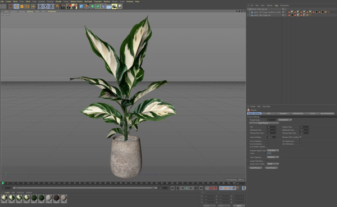Click the green generator object icon
This screenshot has height=207, width=337.
[x=92, y=6]
